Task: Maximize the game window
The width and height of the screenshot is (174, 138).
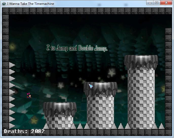Action: pos(157,3)
